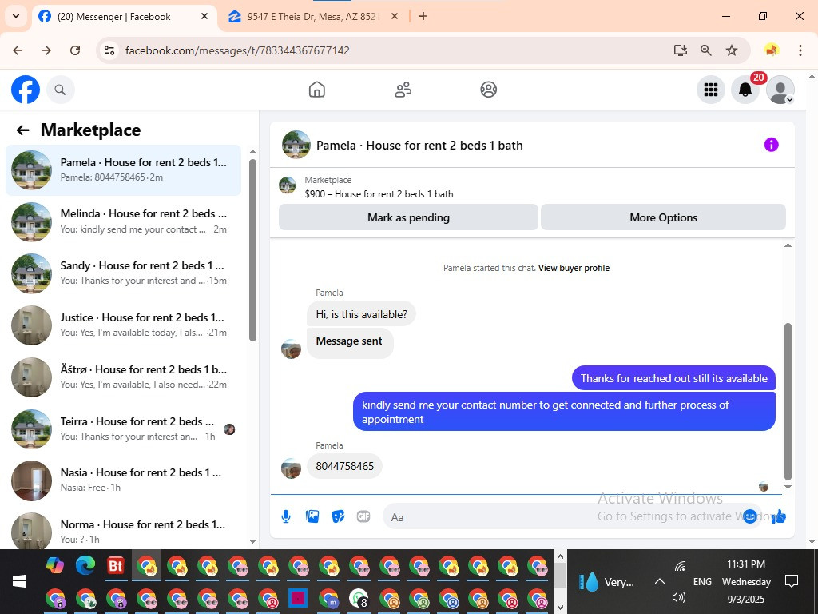Viewport: 818px width, 614px height.
Task: Open the GIF picker
Action: click(363, 517)
